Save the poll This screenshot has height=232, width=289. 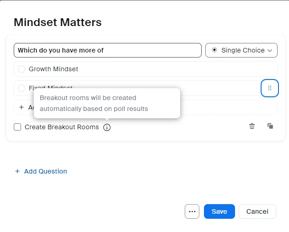(219, 211)
